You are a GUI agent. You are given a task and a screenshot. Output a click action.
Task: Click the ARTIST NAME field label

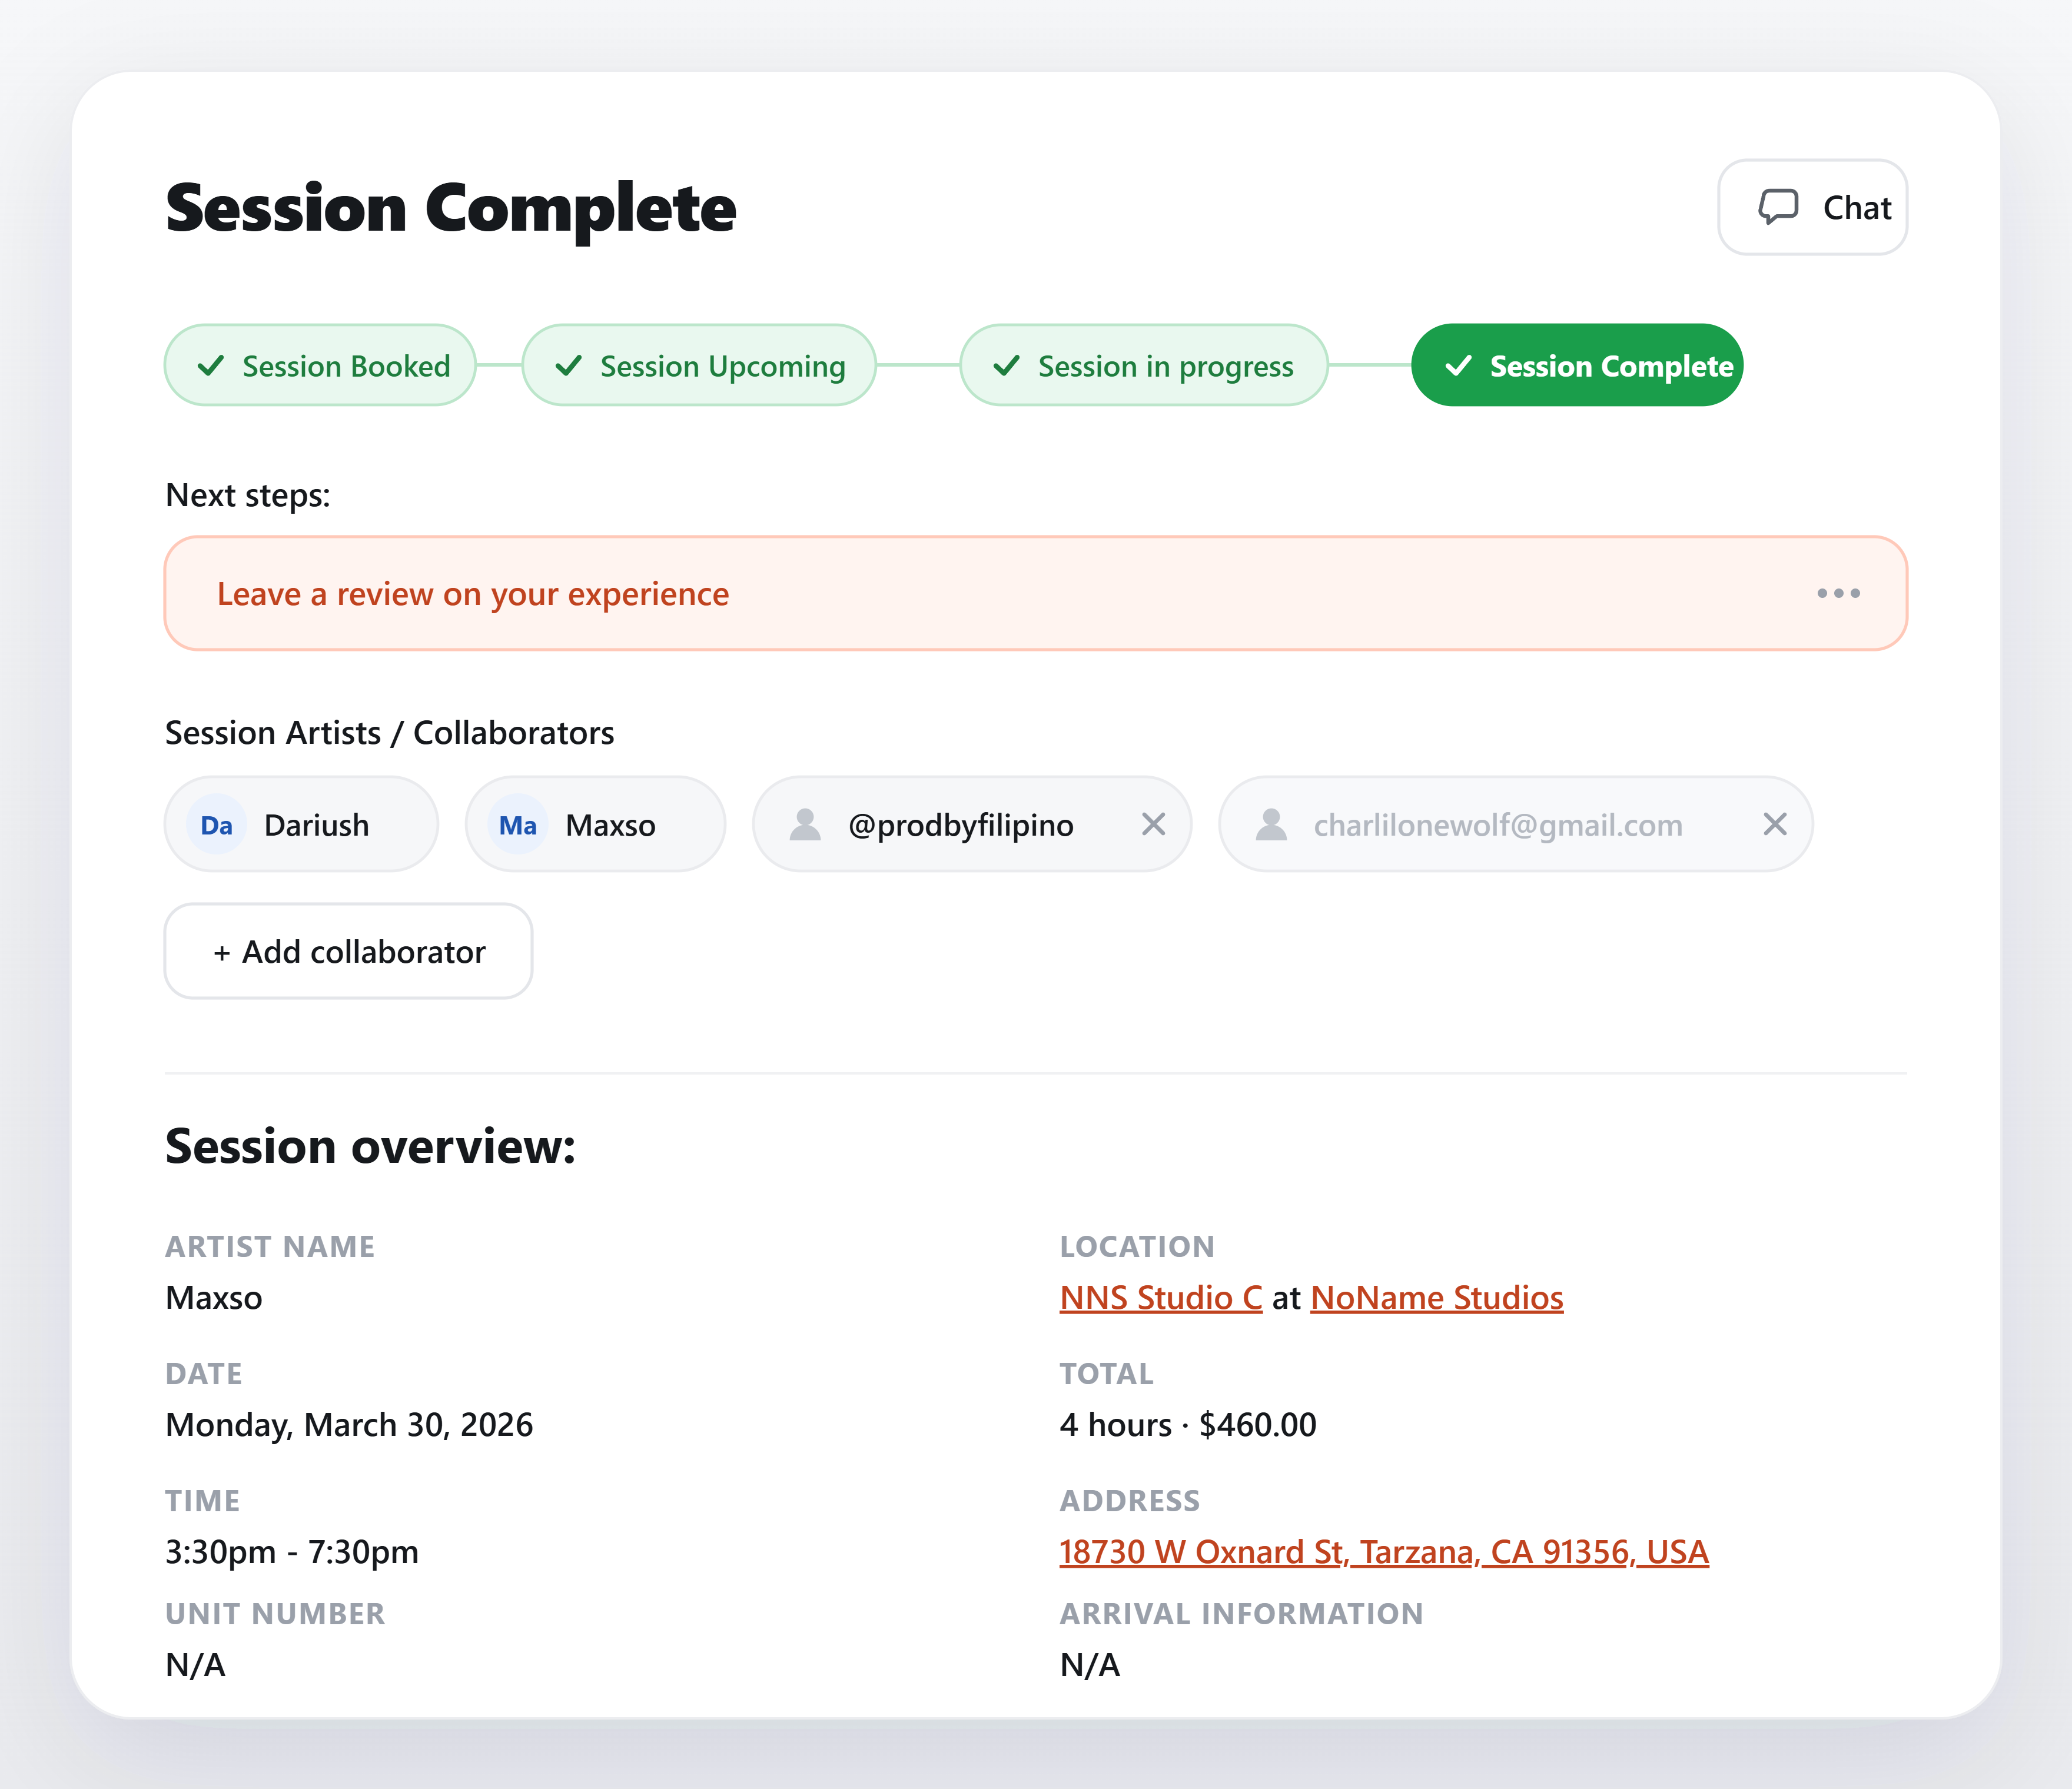coord(270,1247)
